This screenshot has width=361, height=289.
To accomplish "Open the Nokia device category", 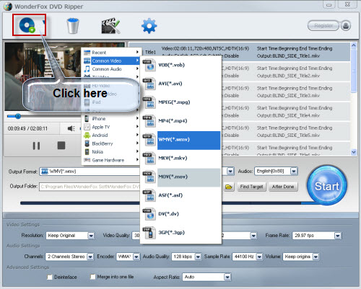I will click(x=111, y=151).
